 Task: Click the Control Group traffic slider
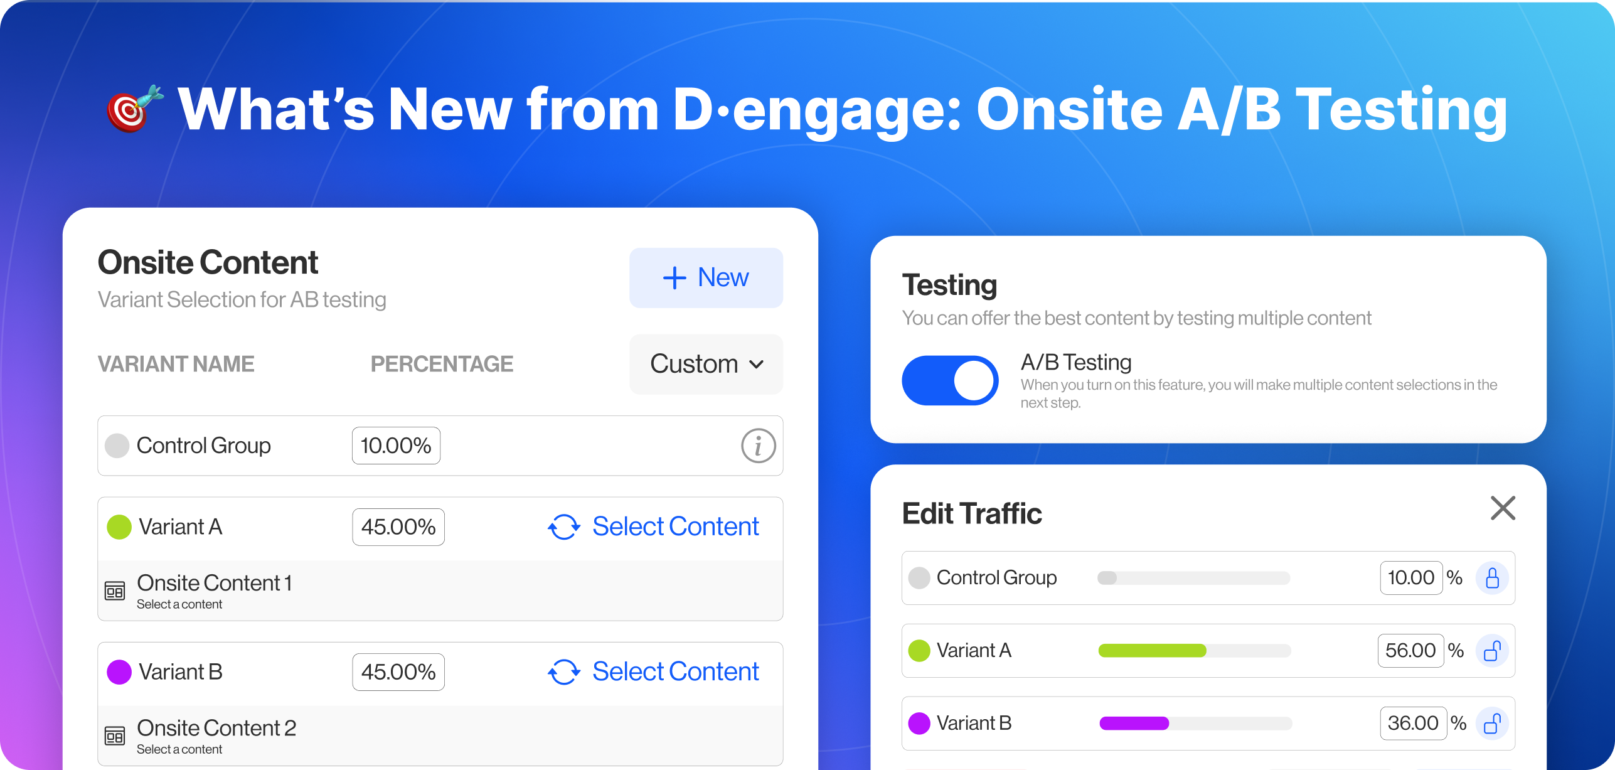click(1193, 577)
